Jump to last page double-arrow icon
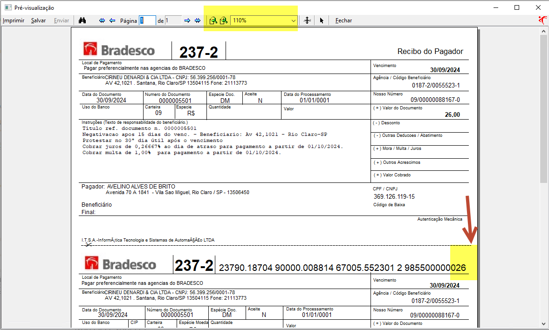Image resolution: width=549 pixels, height=330 pixels. coord(198,20)
